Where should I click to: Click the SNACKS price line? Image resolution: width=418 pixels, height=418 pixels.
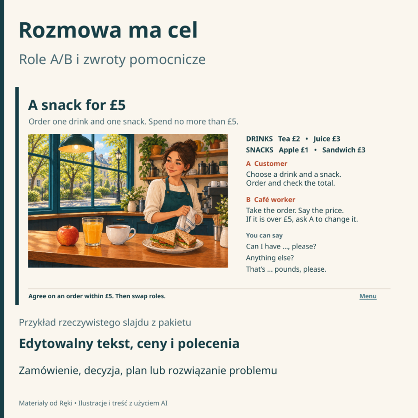click(306, 150)
